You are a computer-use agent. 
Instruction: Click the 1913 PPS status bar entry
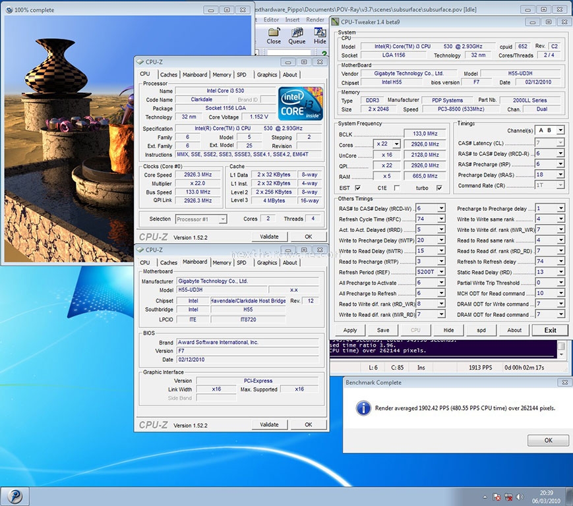click(x=480, y=368)
